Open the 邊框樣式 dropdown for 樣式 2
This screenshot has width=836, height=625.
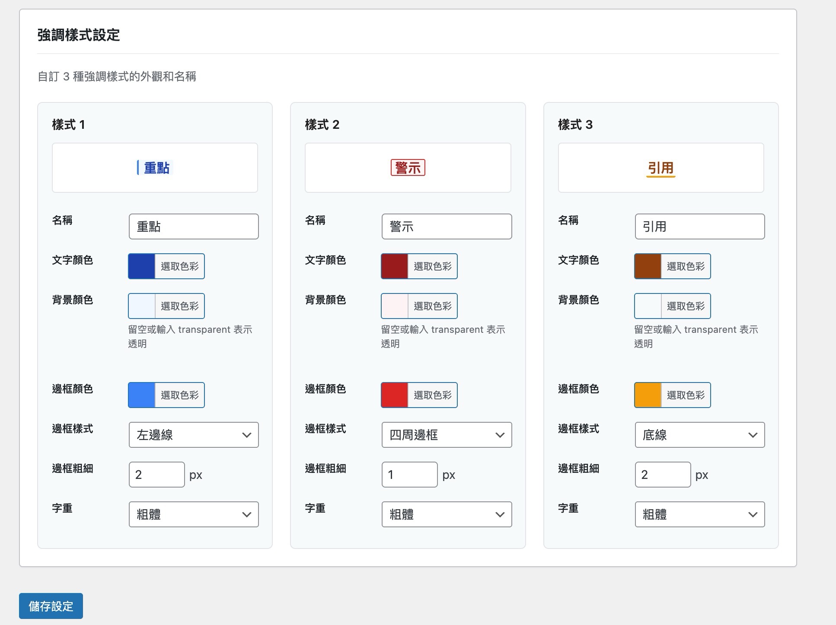[446, 435]
